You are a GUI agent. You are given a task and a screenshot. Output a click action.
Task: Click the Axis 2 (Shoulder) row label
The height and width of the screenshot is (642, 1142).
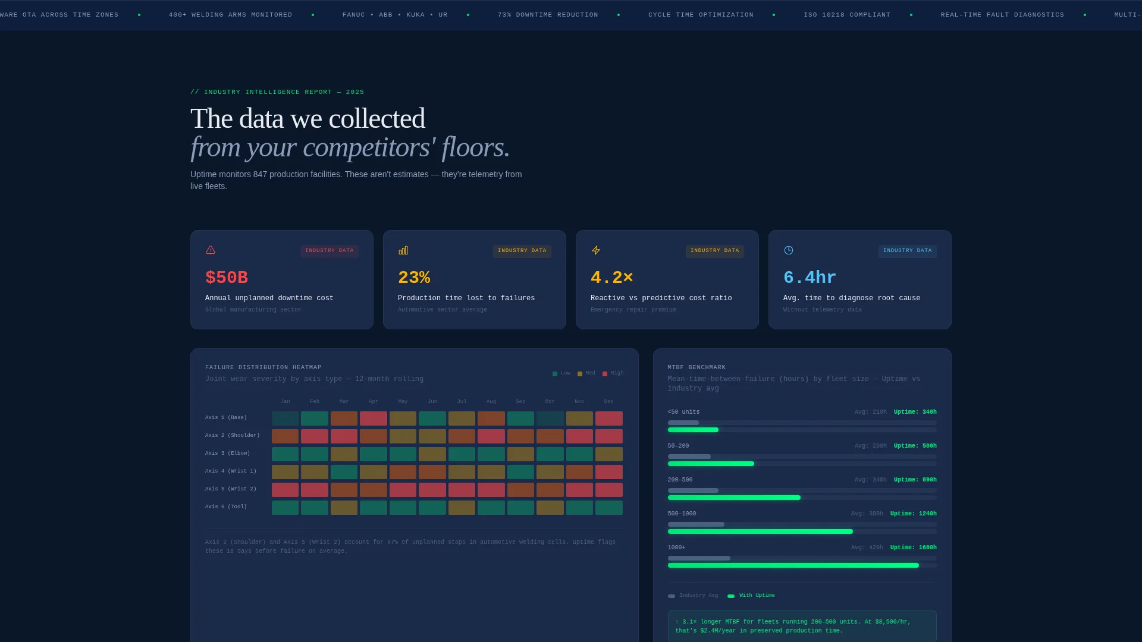pos(233,436)
